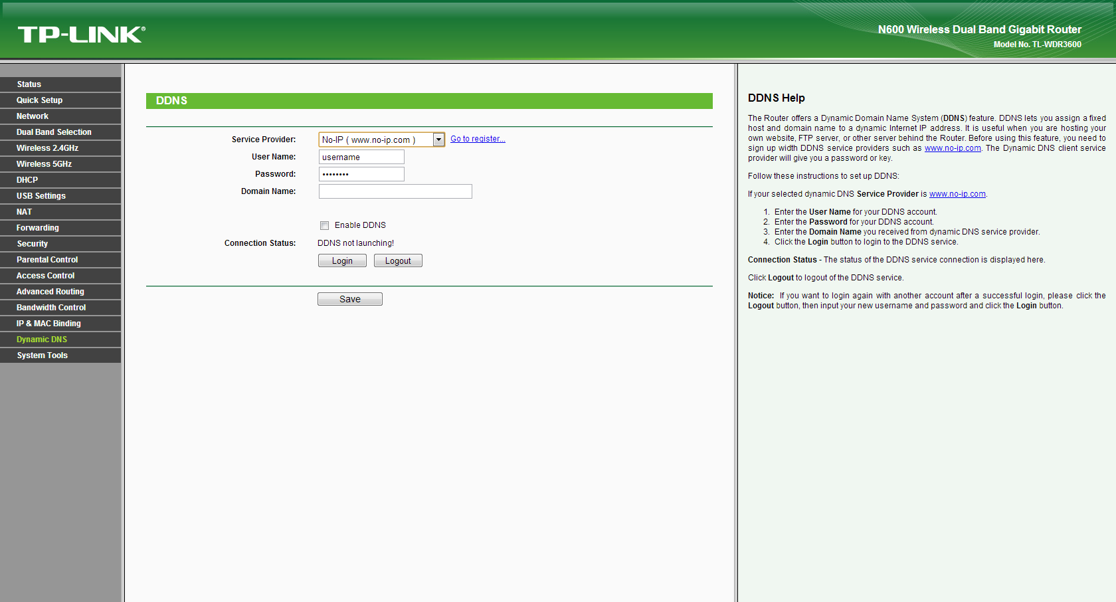Focus the User Name field
Viewport: 1116px width, 602px height.
tap(361, 157)
